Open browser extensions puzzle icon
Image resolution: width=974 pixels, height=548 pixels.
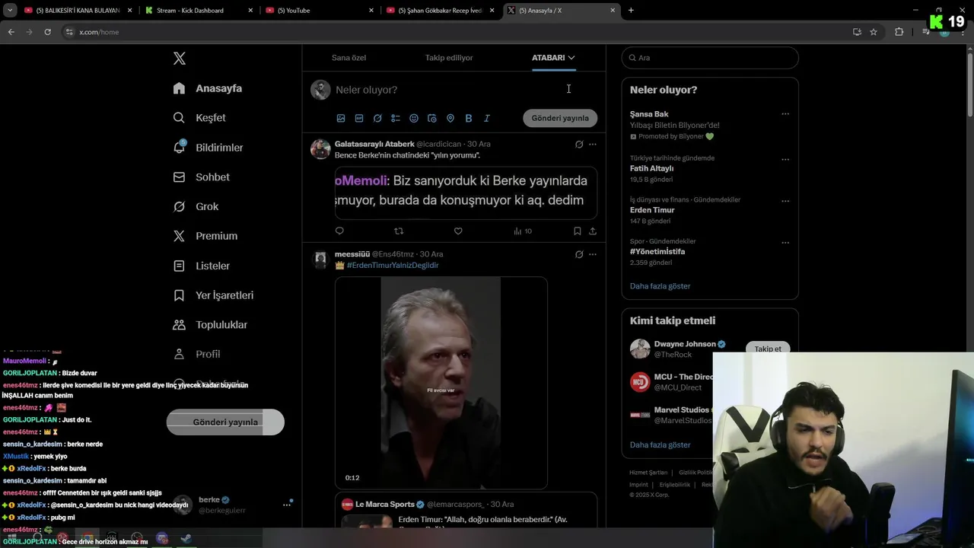(x=899, y=32)
